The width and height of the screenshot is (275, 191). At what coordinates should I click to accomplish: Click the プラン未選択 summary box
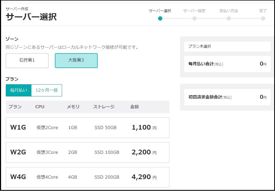click(227, 47)
